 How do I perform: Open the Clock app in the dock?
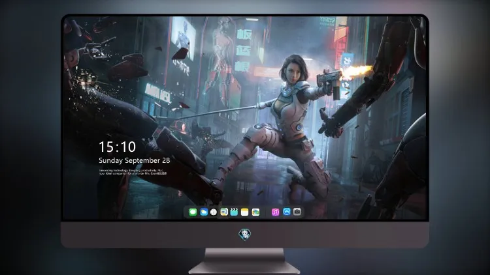[214, 212]
